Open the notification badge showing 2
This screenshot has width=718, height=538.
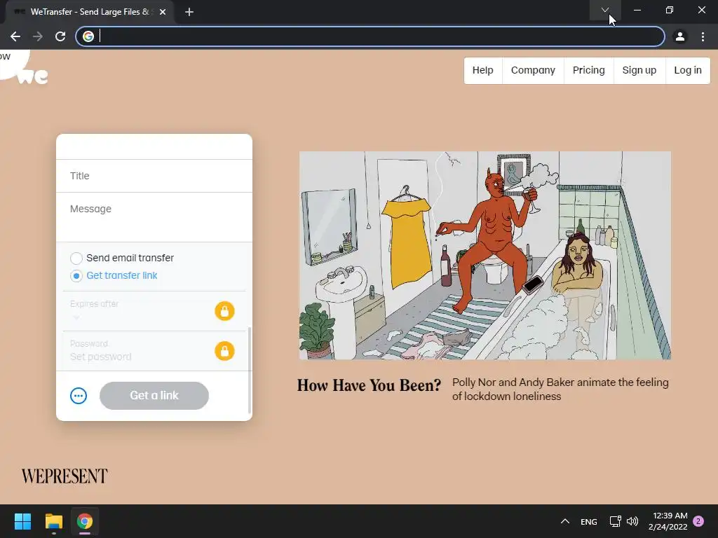(x=698, y=521)
